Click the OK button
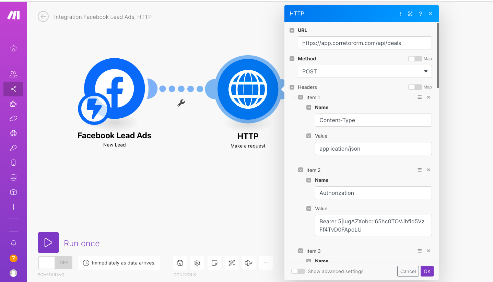The image size is (493, 282). [427, 271]
